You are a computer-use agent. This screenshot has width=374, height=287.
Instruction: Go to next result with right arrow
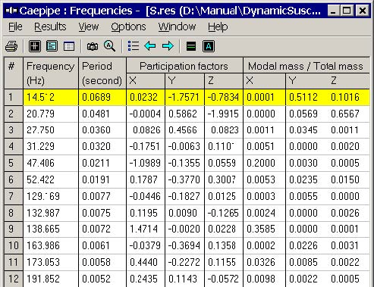[168, 46]
